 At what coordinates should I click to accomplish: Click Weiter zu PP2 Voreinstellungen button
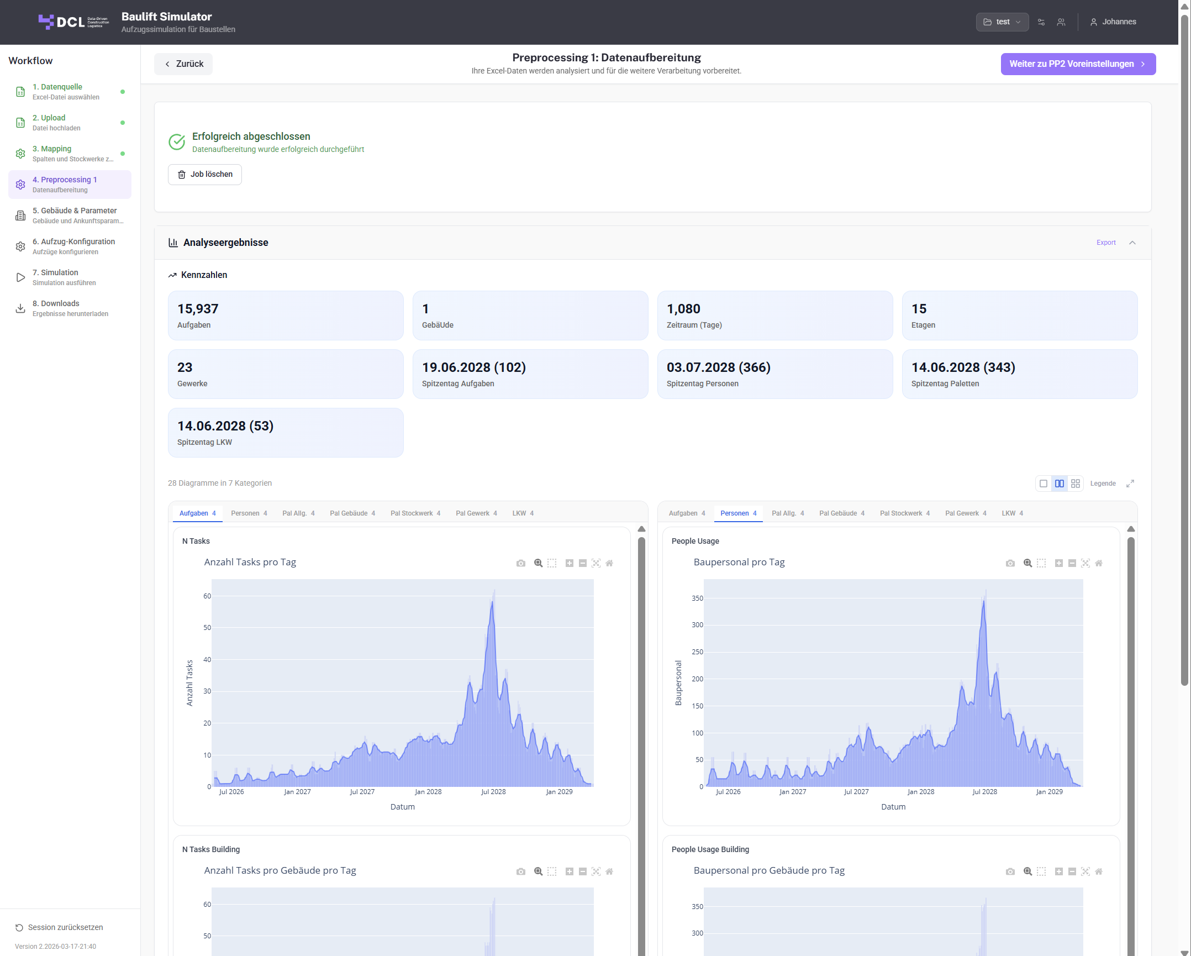pos(1078,64)
